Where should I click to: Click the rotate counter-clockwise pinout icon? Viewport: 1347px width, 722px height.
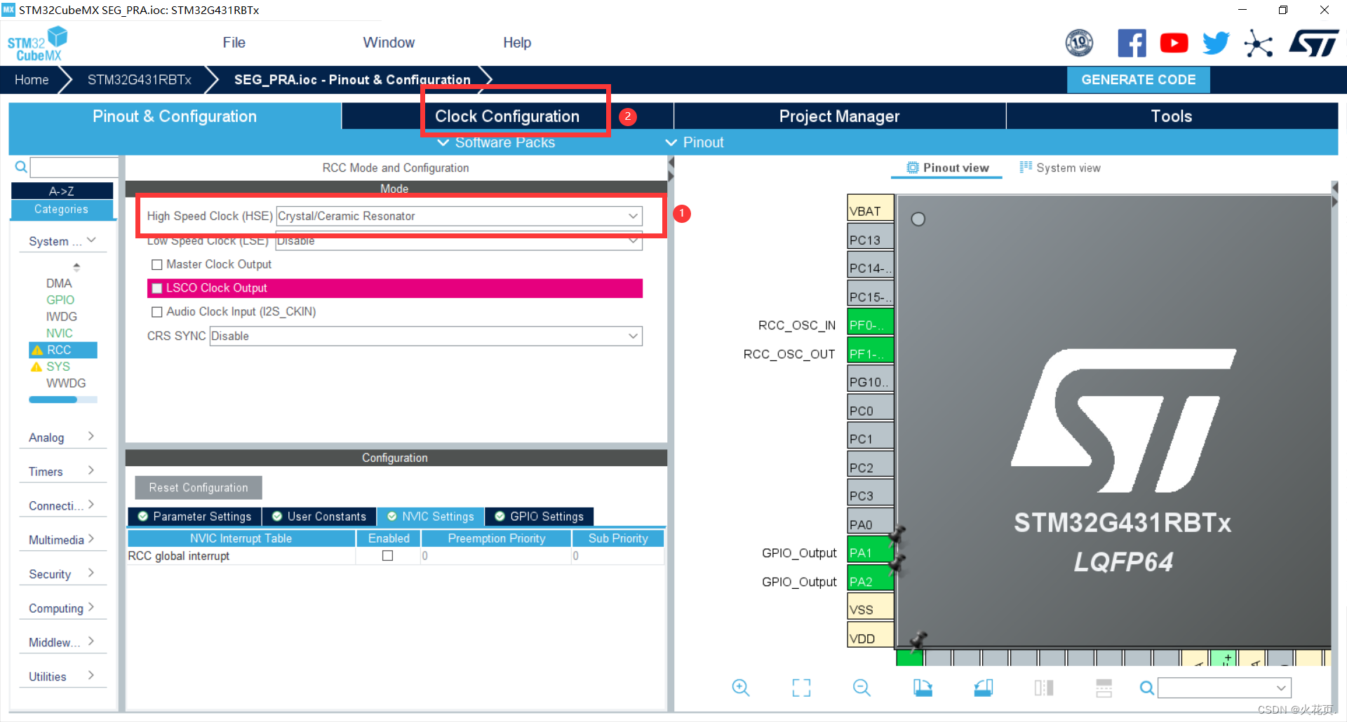pyautogui.click(x=984, y=688)
